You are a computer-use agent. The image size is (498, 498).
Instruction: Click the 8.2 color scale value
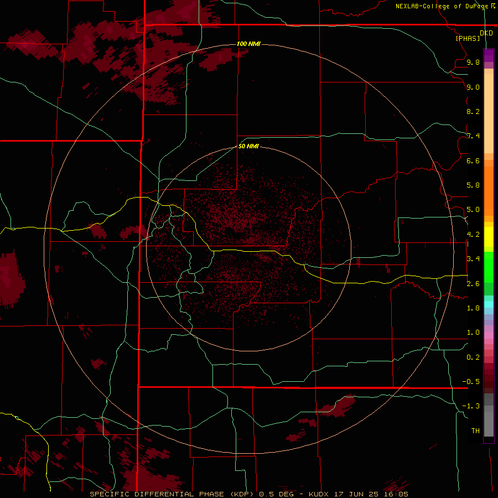click(473, 111)
